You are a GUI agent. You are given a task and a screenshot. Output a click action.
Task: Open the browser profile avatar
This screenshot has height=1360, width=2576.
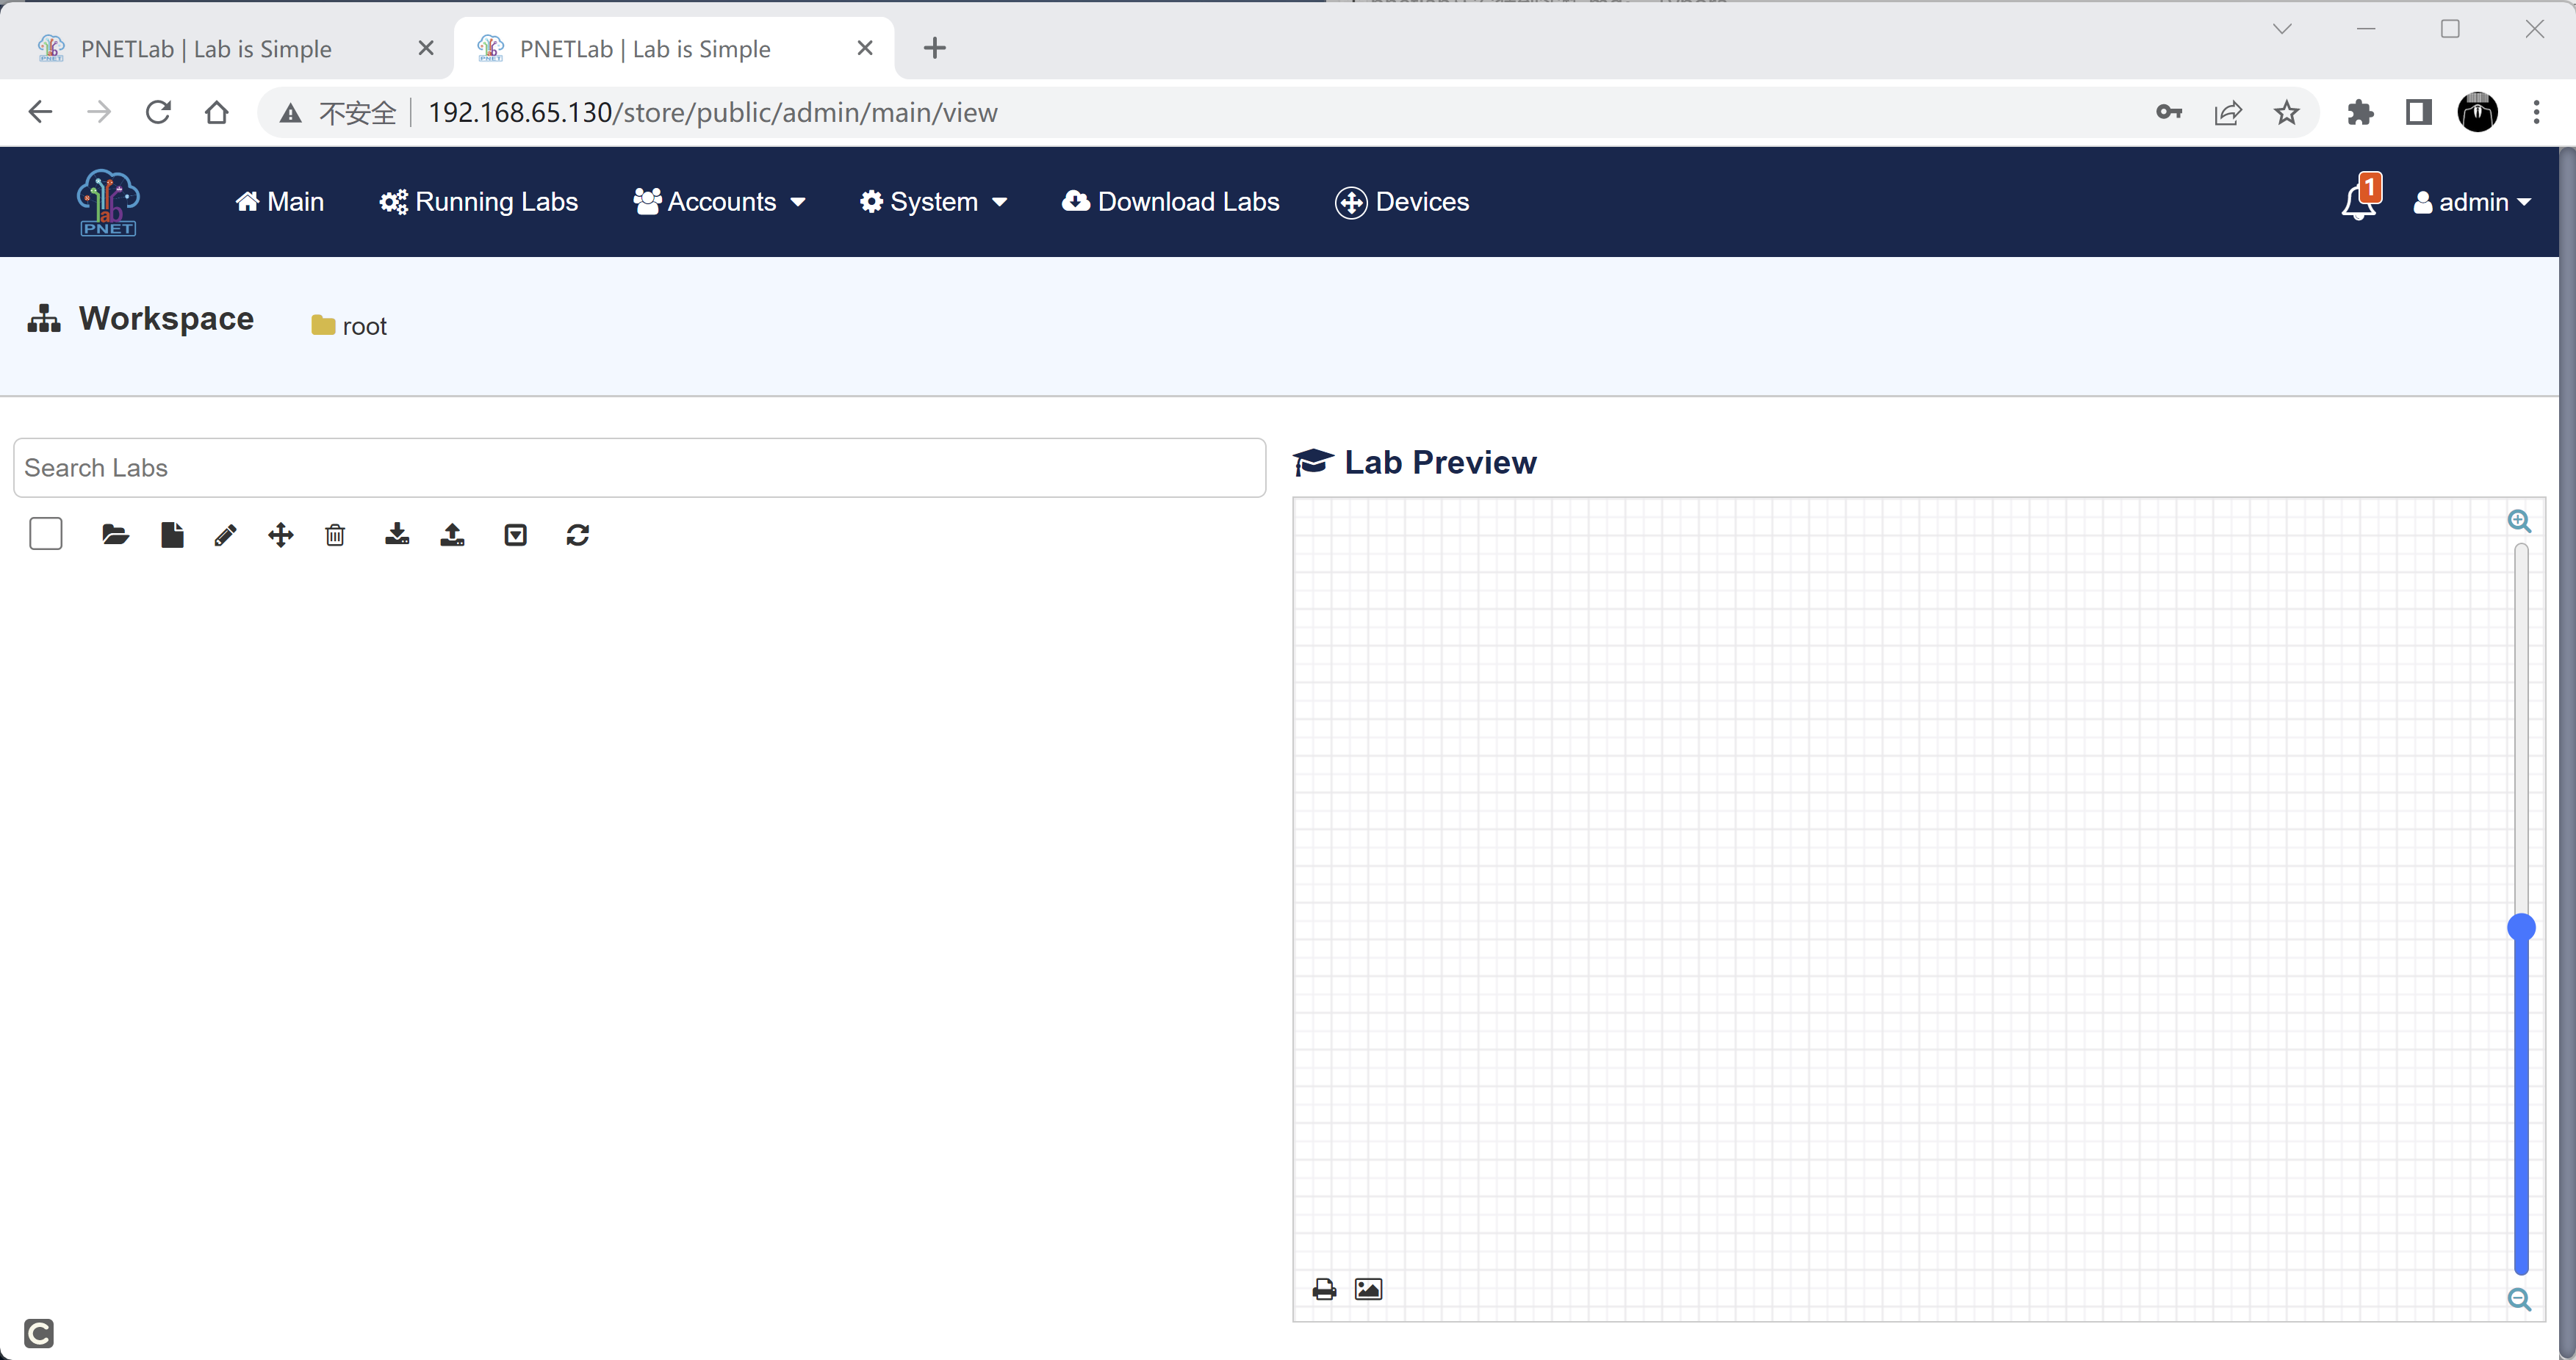[x=2477, y=112]
